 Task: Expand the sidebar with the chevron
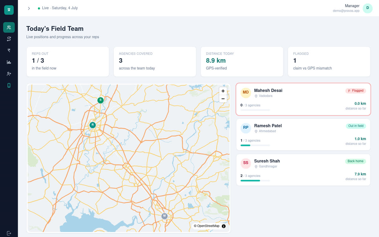pyautogui.click(x=29, y=8)
